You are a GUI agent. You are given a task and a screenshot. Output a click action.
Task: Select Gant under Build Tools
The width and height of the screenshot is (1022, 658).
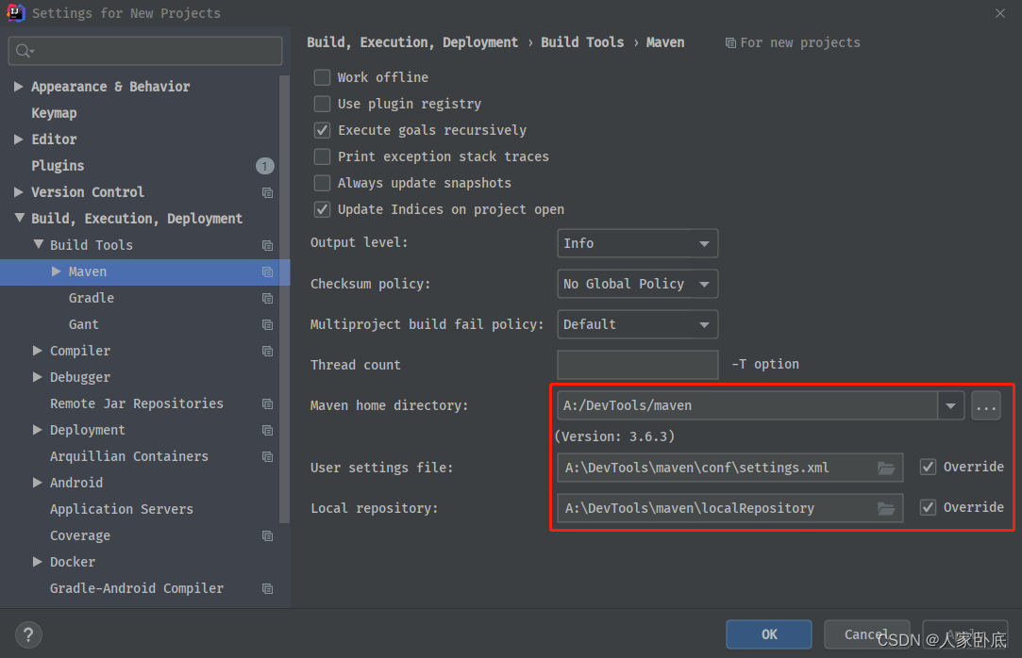pos(84,324)
